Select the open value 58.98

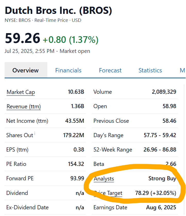click(x=169, y=106)
